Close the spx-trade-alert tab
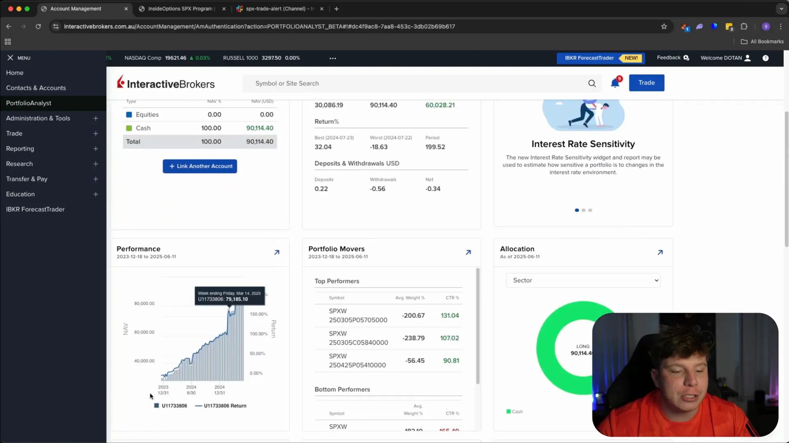This screenshot has height=443, width=789. 321,9
